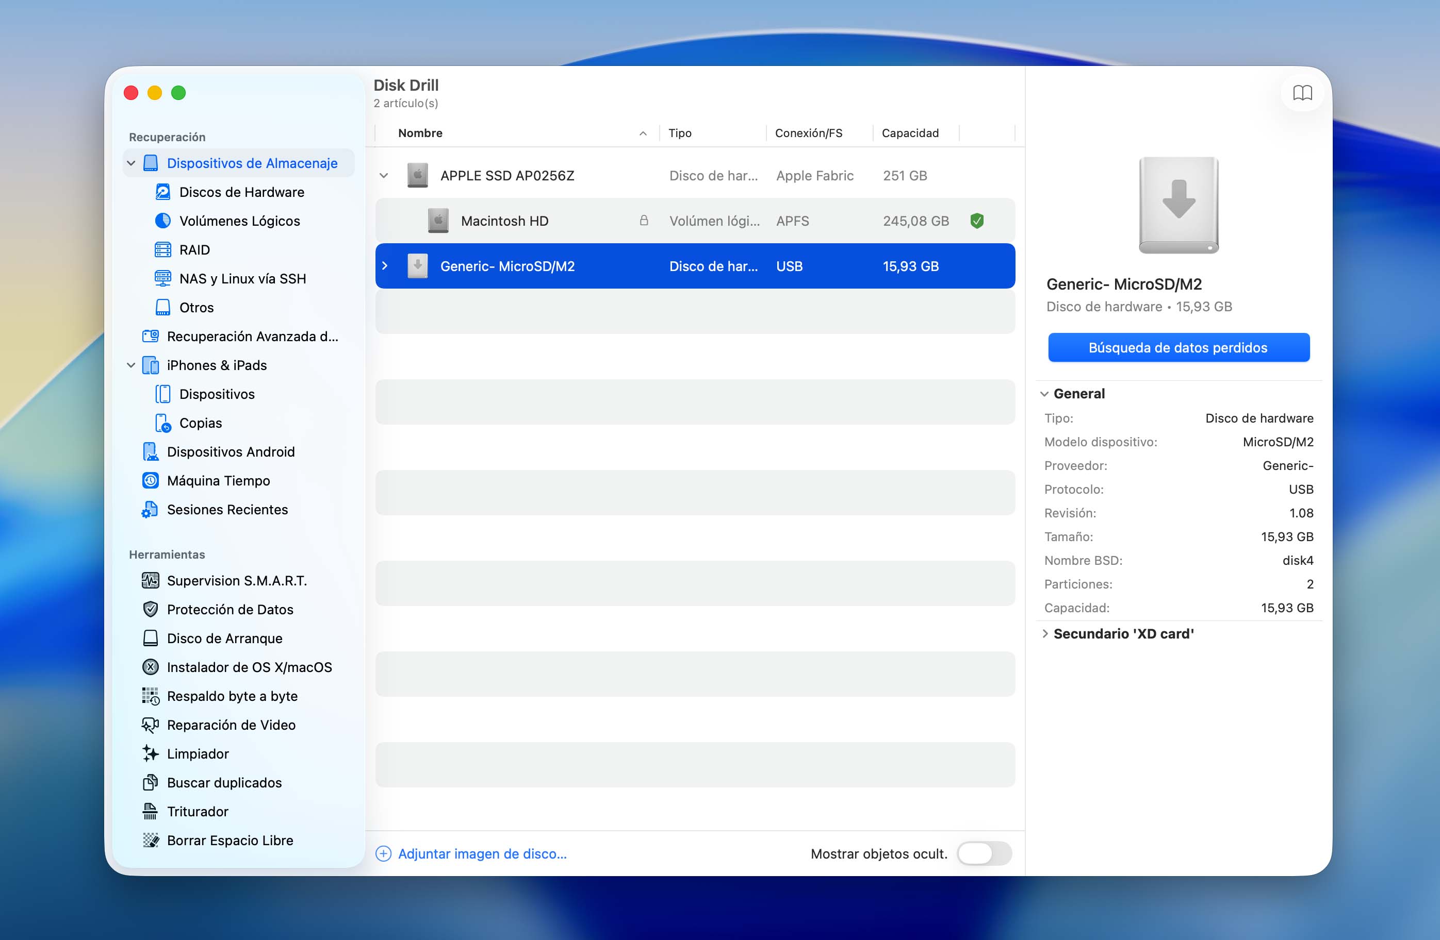Click the Borrar Espacio Libre icon
This screenshot has height=940, width=1440.
click(x=150, y=840)
